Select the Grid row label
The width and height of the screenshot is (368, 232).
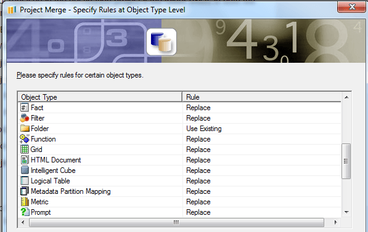pos(36,150)
